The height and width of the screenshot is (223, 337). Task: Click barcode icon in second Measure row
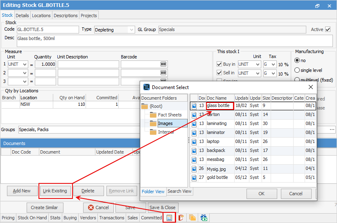pos(163,73)
